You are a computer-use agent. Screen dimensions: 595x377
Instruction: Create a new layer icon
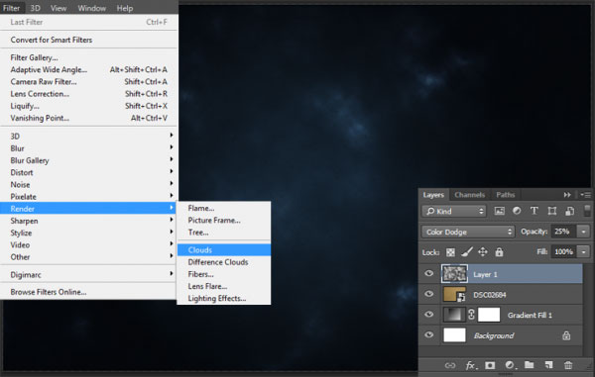point(548,365)
